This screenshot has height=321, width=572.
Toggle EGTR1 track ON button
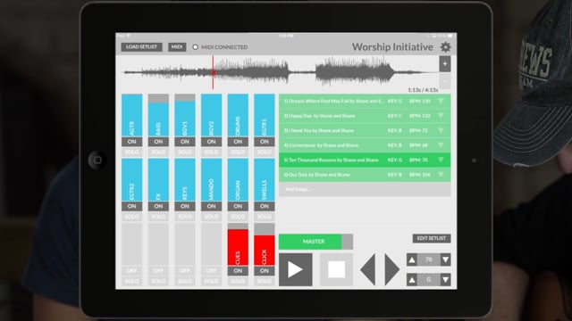[265, 142]
